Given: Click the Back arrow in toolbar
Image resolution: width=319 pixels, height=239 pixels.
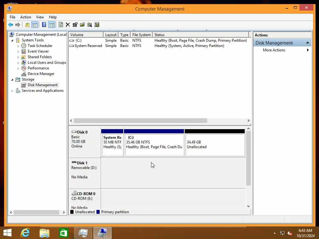Looking at the screenshot, I should coord(10,25).
